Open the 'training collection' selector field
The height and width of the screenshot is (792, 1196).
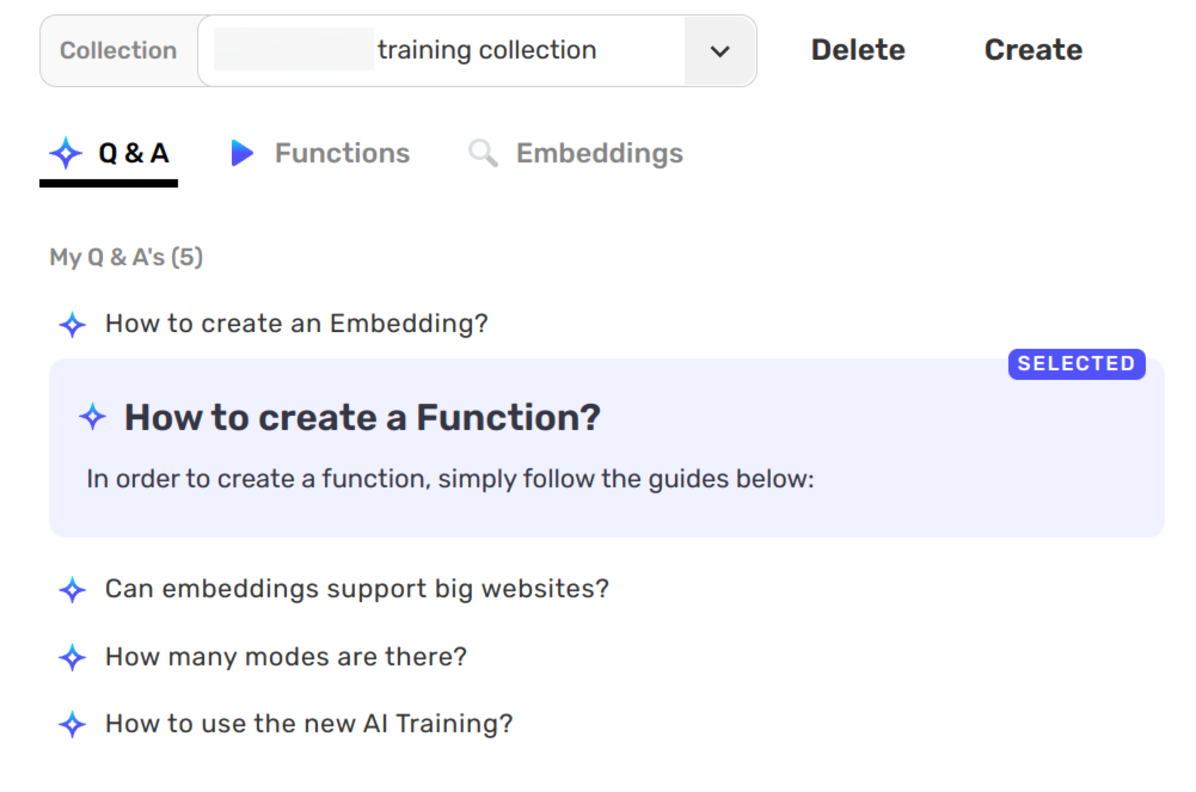click(x=448, y=51)
